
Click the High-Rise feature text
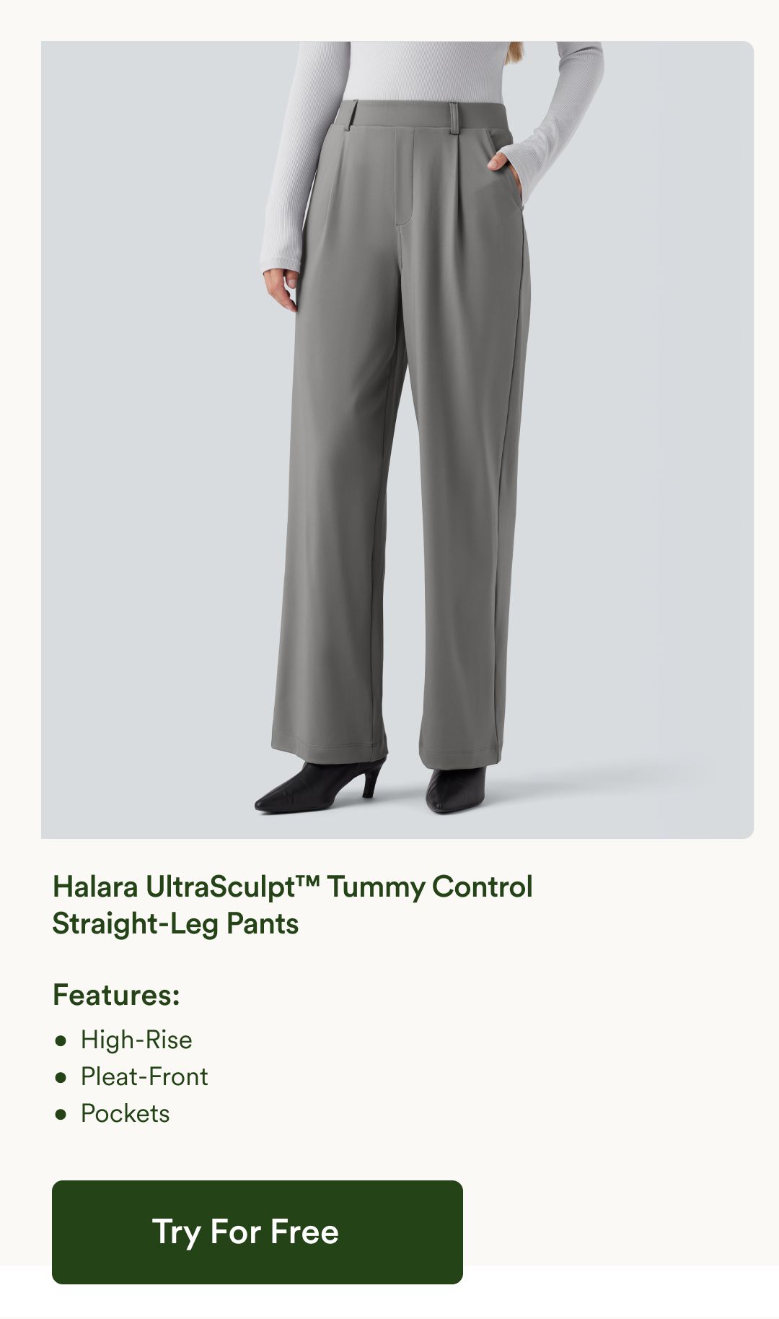136,1040
